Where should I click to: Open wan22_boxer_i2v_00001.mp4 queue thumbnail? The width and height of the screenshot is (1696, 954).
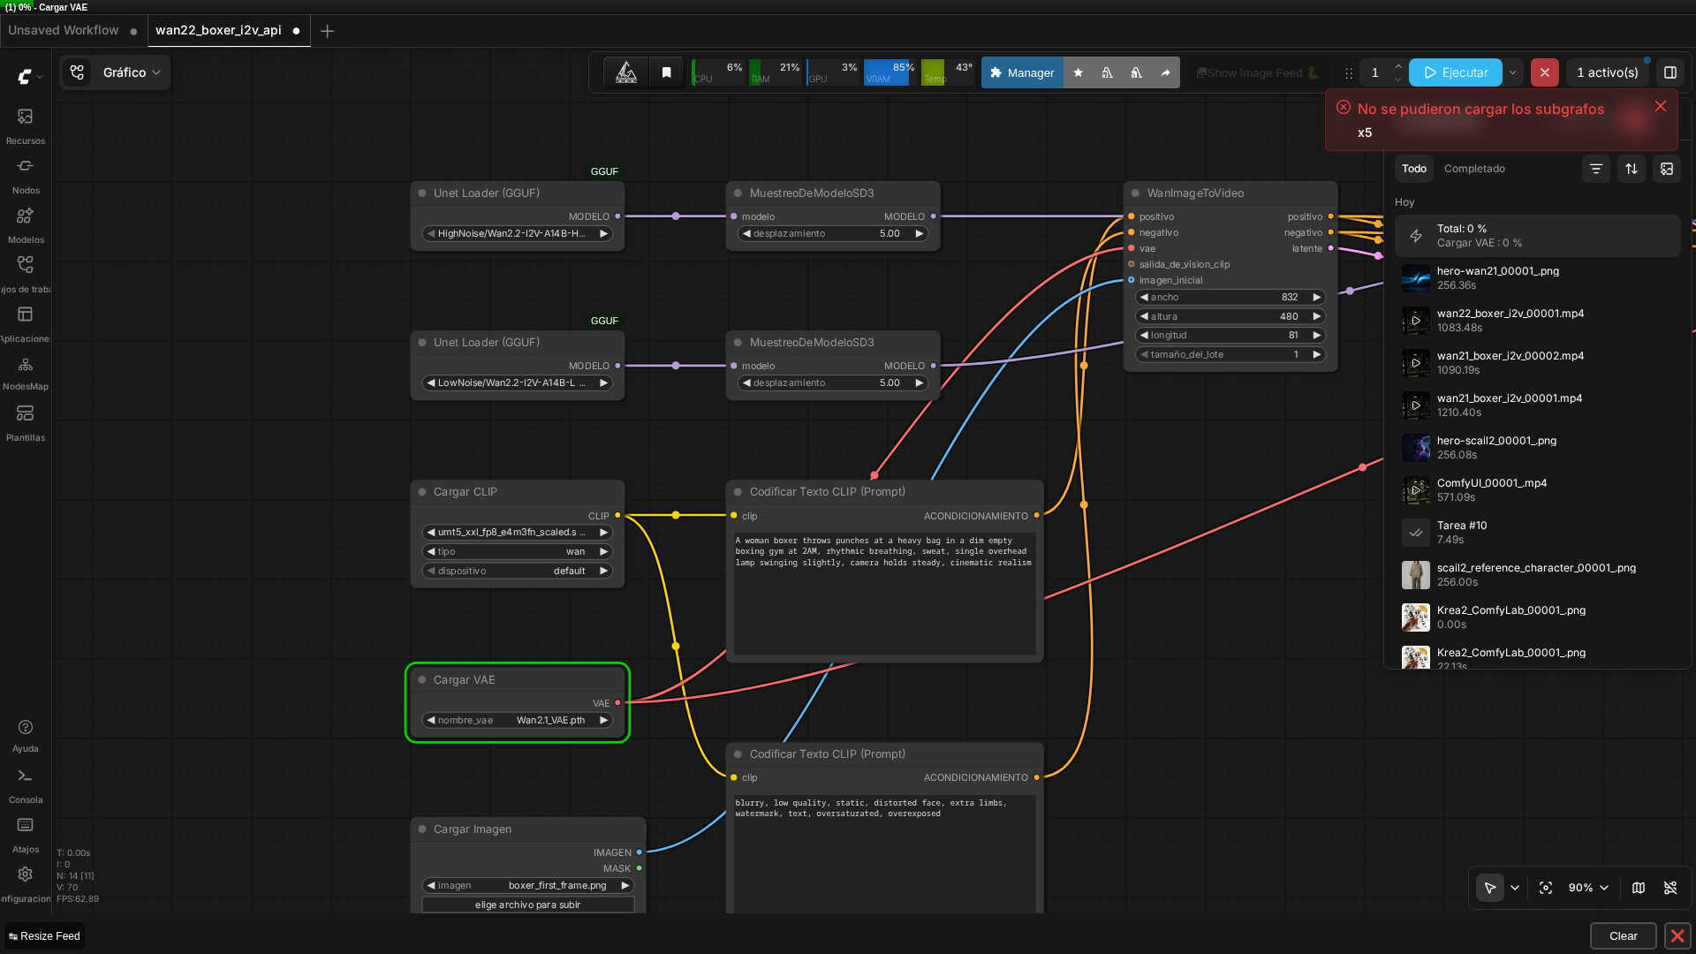coord(1415,321)
